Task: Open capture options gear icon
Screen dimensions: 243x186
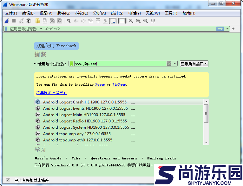Action: pyautogui.click(x=29, y=21)
